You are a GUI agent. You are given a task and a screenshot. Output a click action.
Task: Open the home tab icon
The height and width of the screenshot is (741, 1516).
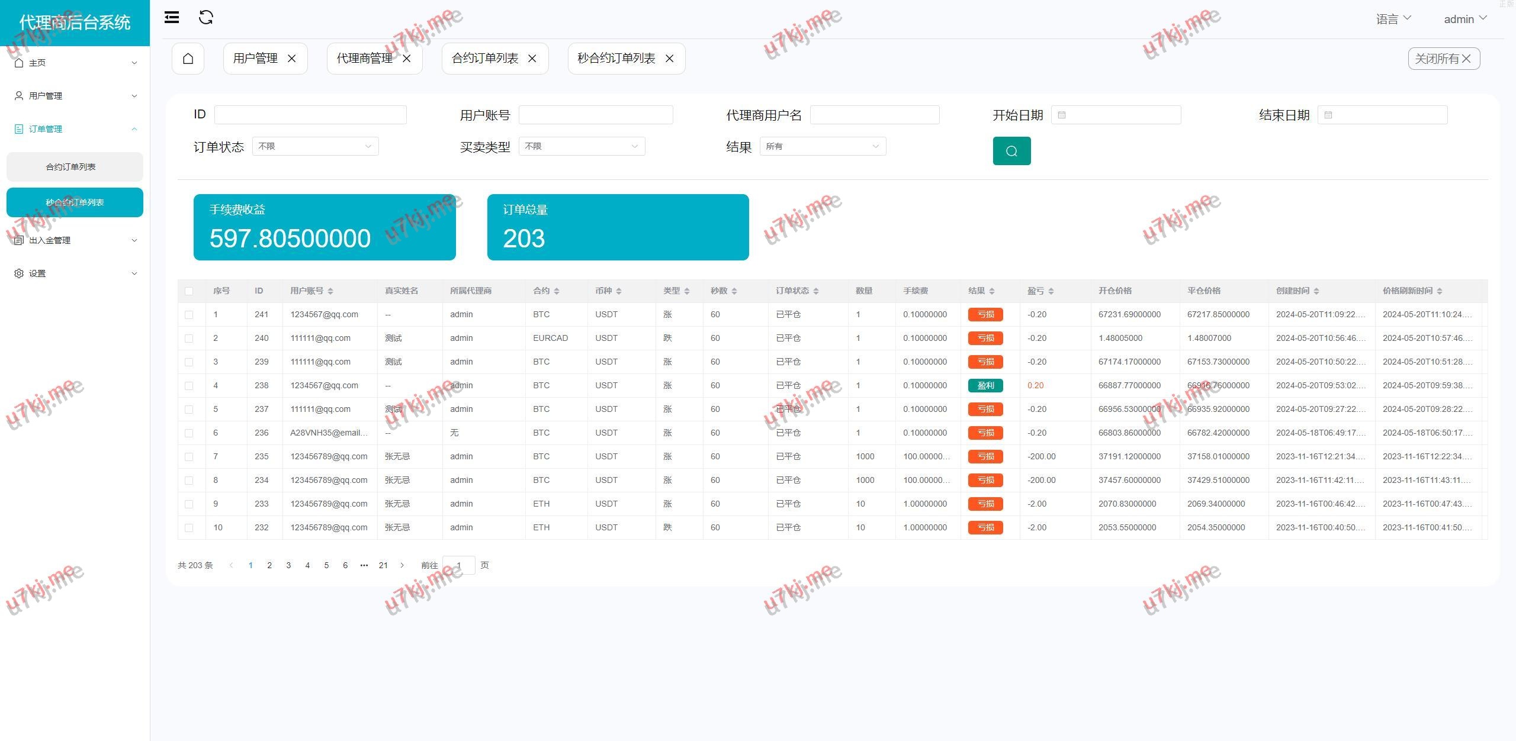click(188, 59)
